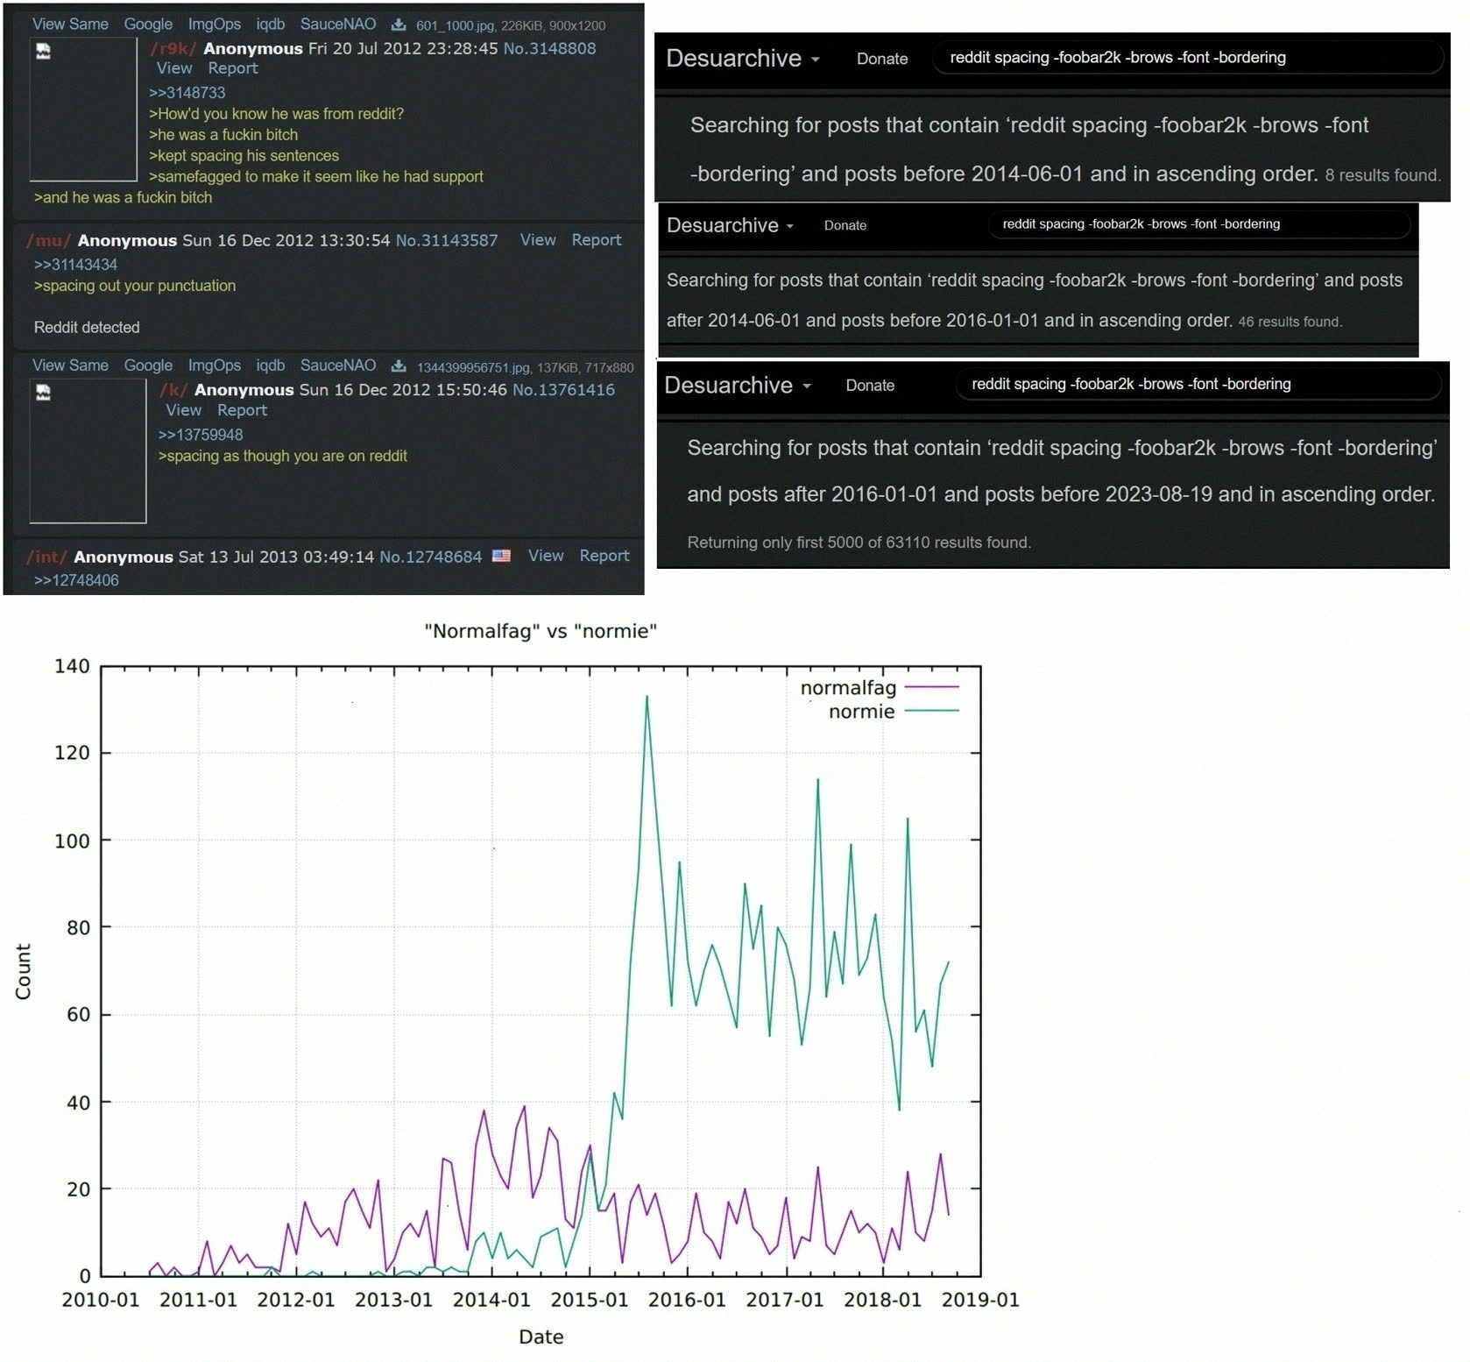Click the /r9k/ board tag
The width and height of the screenshot is (1470, 1362).
coord(173,48)
